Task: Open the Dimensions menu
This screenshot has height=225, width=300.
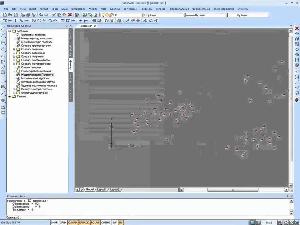Action: pos(78,9)
